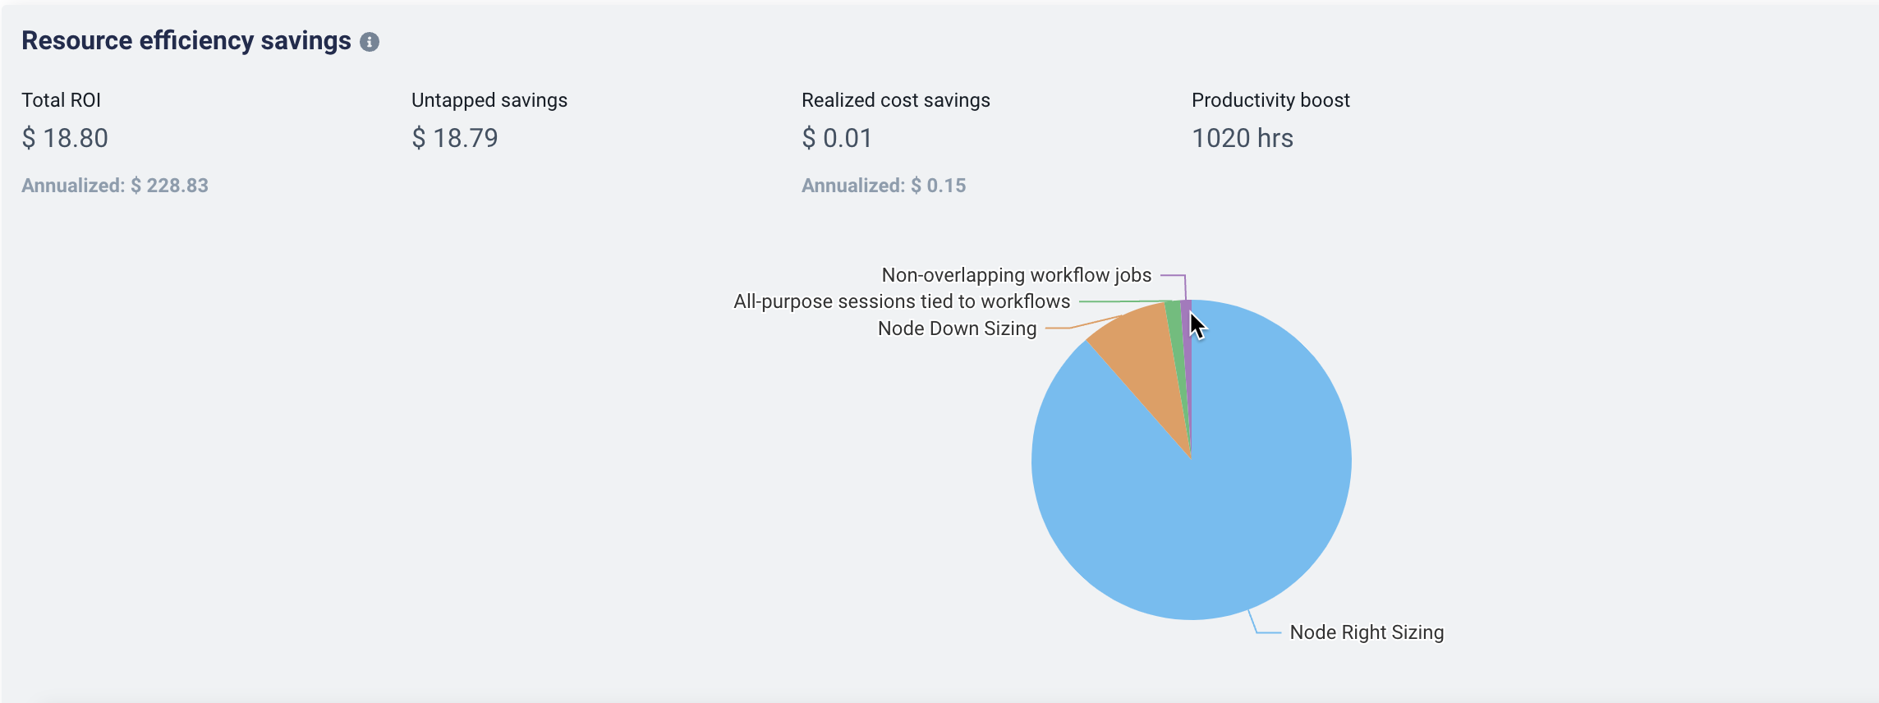Image resolution: width=1879 pixels, height=703 pixels.
Task: Click the Annualized $ 228.83 text
Action: pyautogui.click(x=115, y=186)
